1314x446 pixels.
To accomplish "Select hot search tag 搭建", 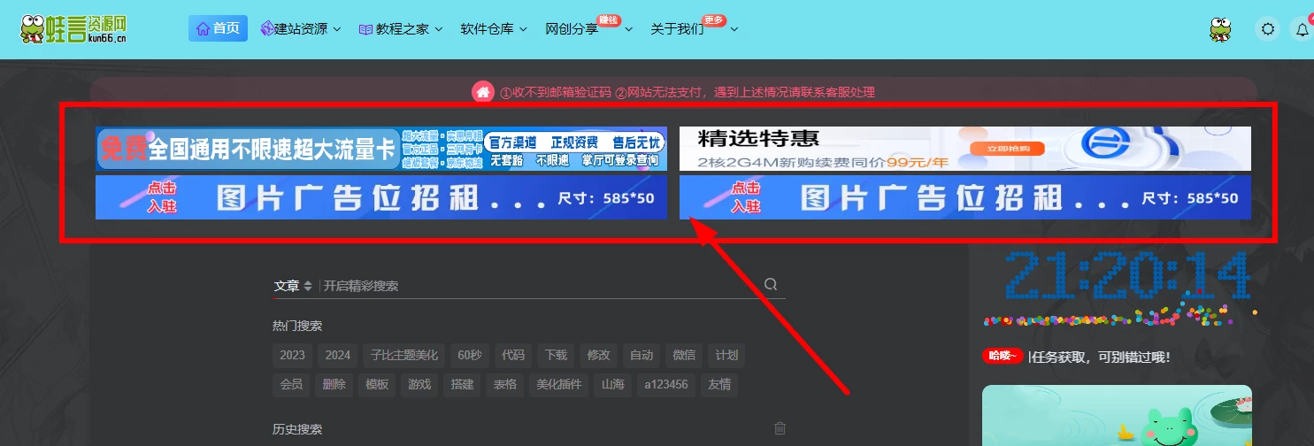I will point(463,385).
